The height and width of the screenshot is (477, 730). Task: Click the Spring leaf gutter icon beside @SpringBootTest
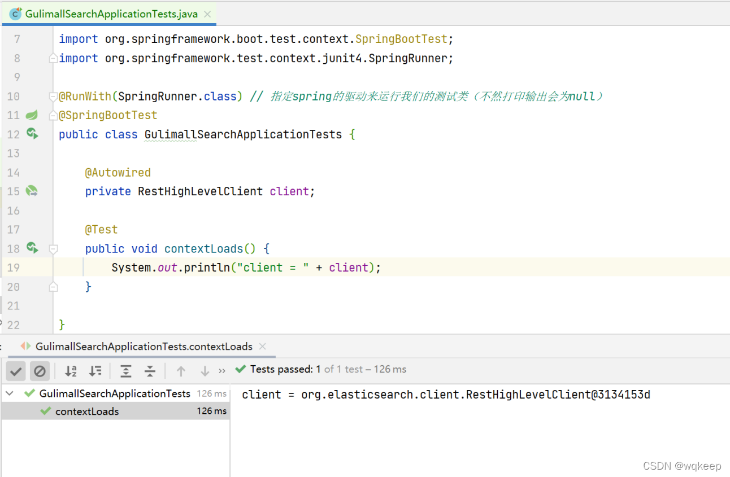pyautogui.click(x=32, y=115)
